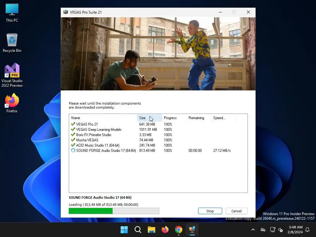
Task: Open the Windows Start menu
Action: 124,230
